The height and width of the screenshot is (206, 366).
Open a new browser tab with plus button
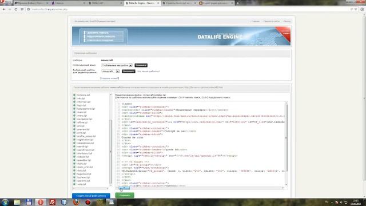[x=238, y=3]
